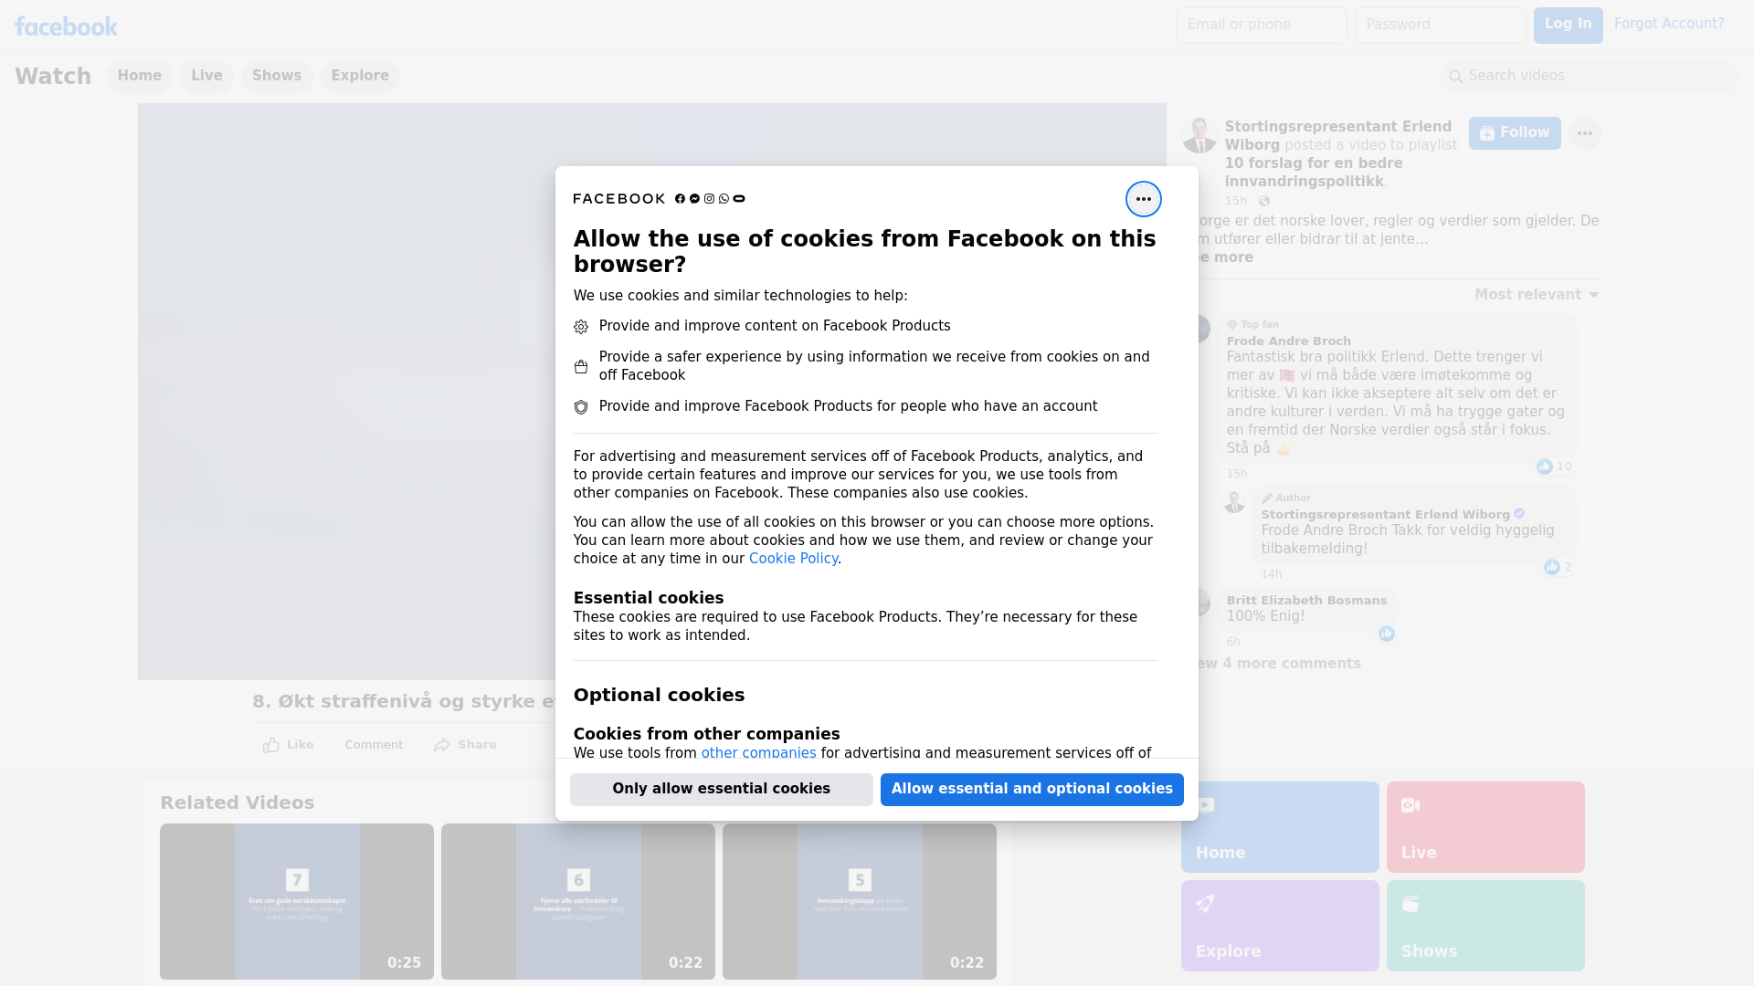Expand the post text with See more
Image resolution: width=1754 pixels, height=986 pixels.
coord(1224,257)
